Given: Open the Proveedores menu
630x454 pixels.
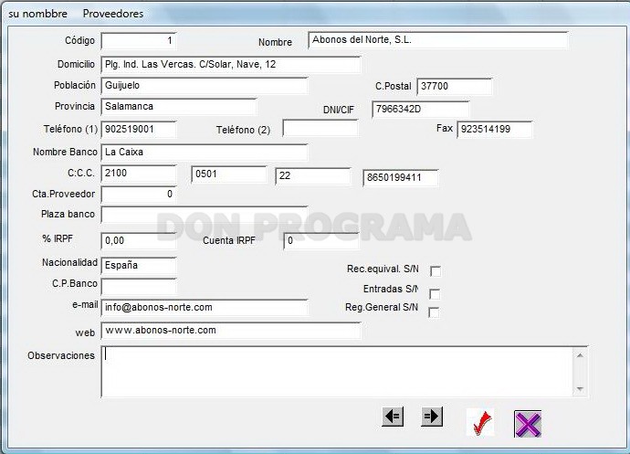Looking at the screenshot, I should pyautogui.click(x=113, y=14).
